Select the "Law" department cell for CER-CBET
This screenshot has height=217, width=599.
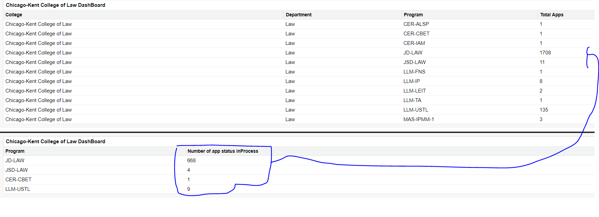[x=290, y=34]
